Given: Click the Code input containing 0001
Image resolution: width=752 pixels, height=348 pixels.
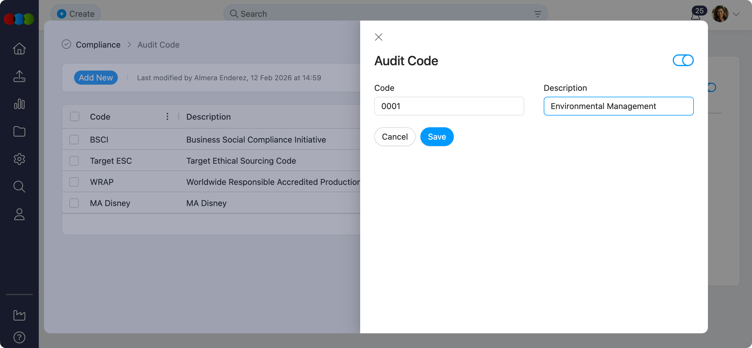Looking at the screenshot, I should [449, 106].
